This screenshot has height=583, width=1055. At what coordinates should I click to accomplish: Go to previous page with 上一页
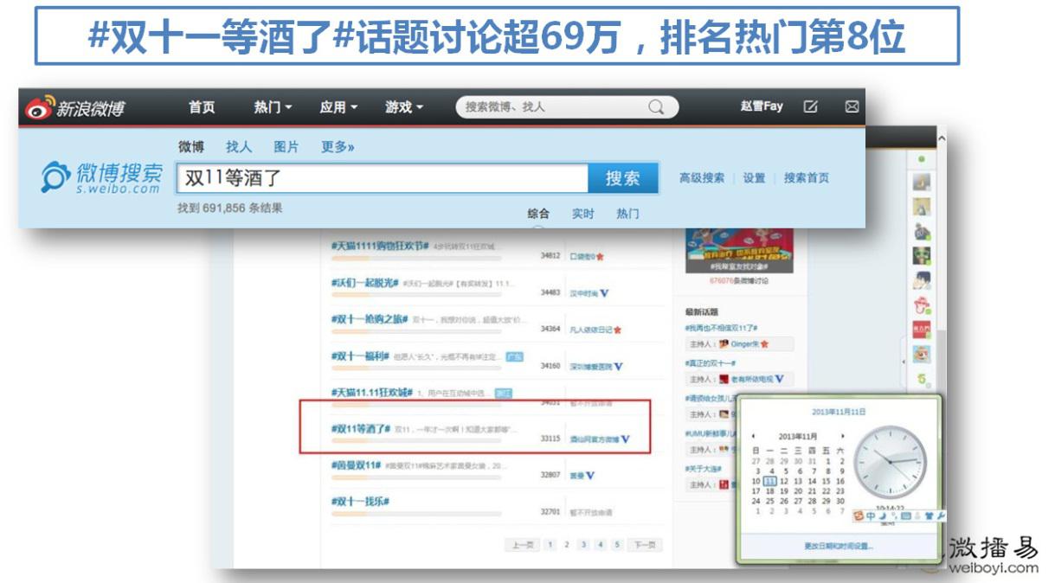[x=522, y=545]
